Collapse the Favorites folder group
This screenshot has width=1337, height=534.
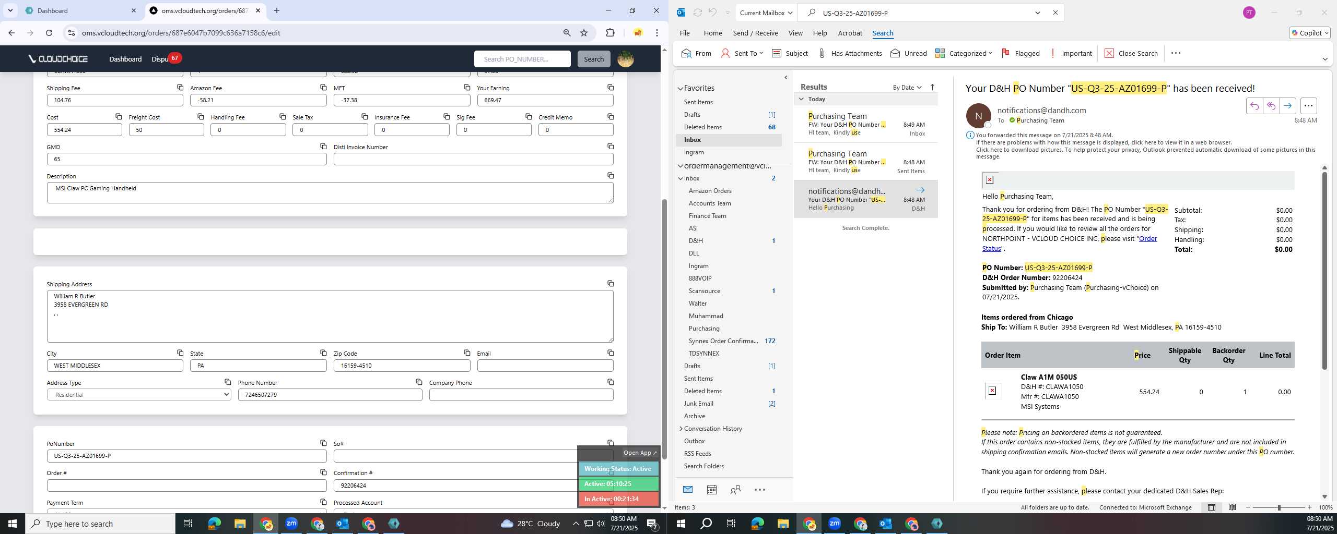pos(681,89)
